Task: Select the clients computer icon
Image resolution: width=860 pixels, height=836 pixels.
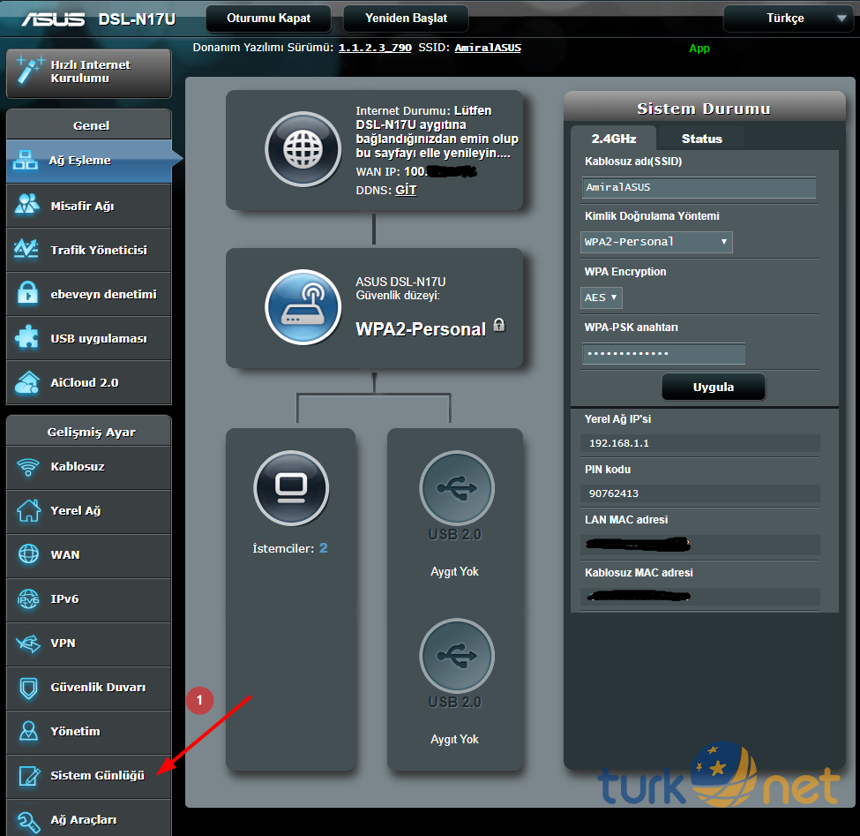Action: (x=291, y=488)
